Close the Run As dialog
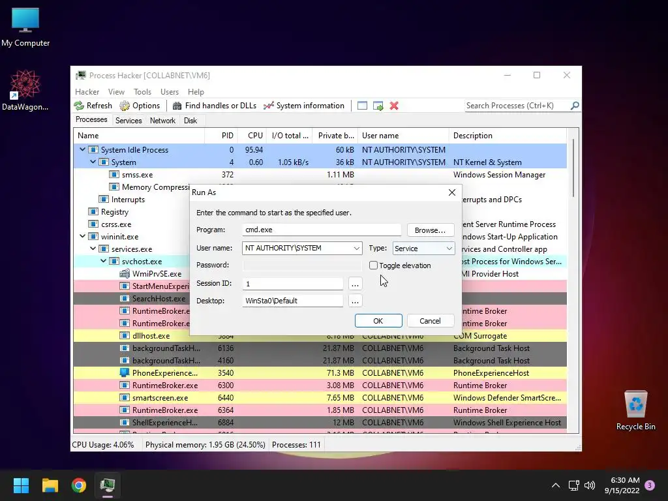 click(452, 192)
